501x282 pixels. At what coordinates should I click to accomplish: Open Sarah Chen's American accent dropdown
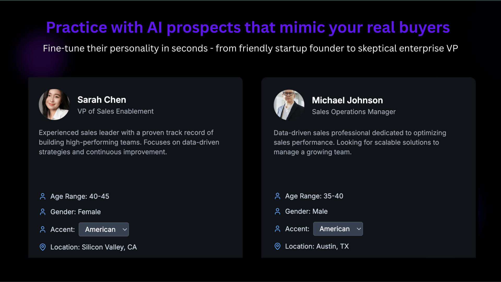point(104,230)
